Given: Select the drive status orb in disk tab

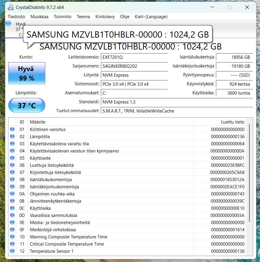Looking at the screenshot, I should 8,23.
